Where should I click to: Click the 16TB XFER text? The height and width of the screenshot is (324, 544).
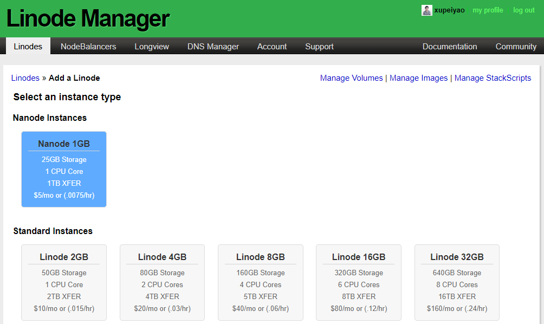(x=457, y=296)
